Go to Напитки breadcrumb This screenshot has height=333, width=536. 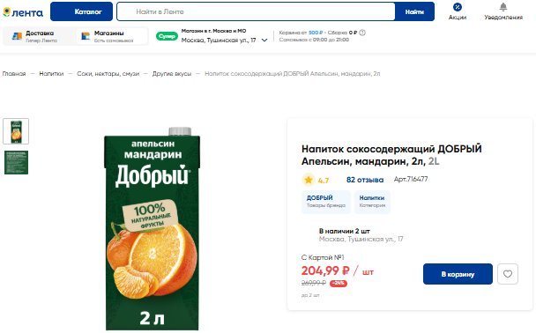point(51,74)
